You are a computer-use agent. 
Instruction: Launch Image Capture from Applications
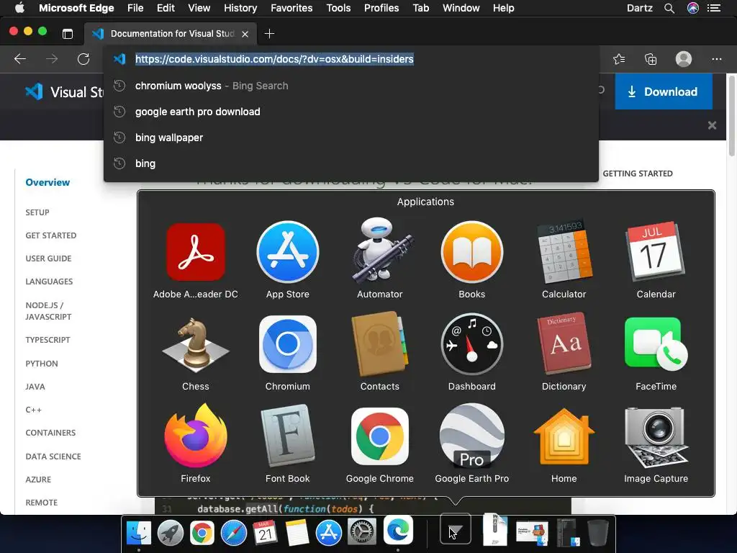656,436
